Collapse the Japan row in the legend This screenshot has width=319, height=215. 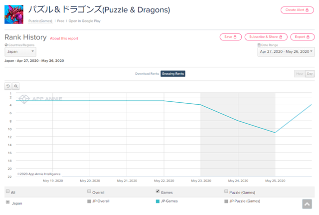pos(7,202)
